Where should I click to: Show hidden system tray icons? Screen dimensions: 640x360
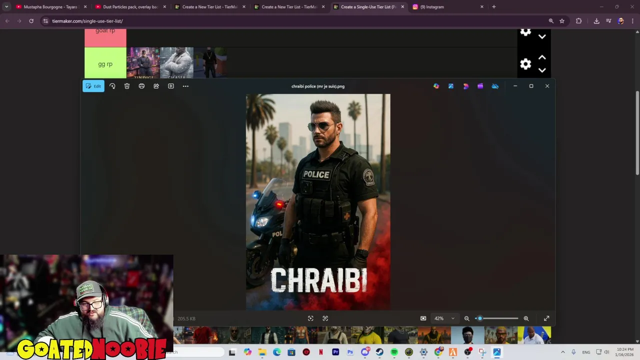(562, 352)
